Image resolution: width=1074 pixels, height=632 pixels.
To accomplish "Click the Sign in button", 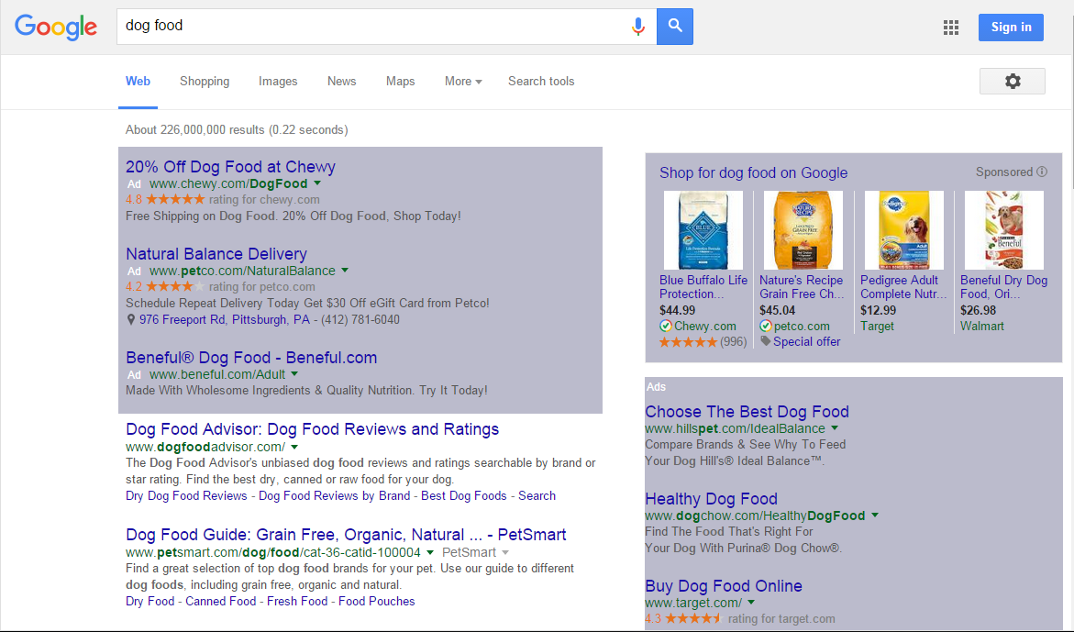I will [1011, 28].
